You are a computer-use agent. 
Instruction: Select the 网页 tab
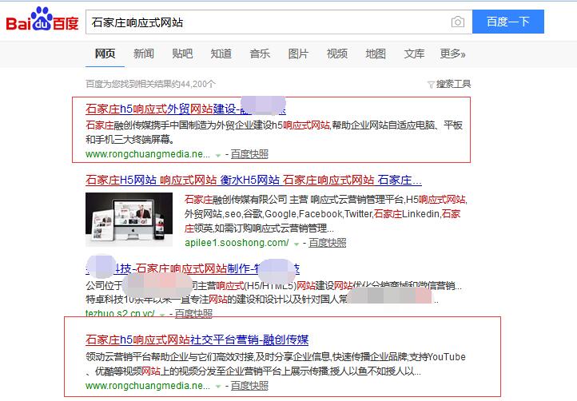pos(105,54)
